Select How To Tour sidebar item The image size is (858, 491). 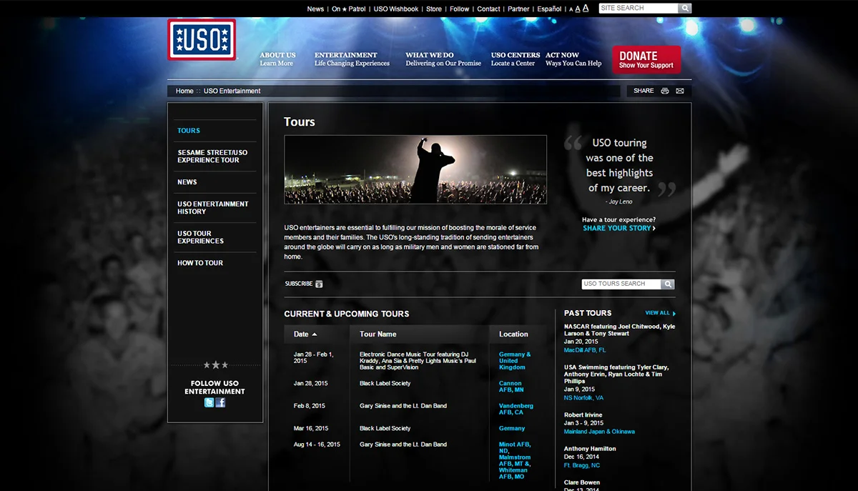point(200,263)
